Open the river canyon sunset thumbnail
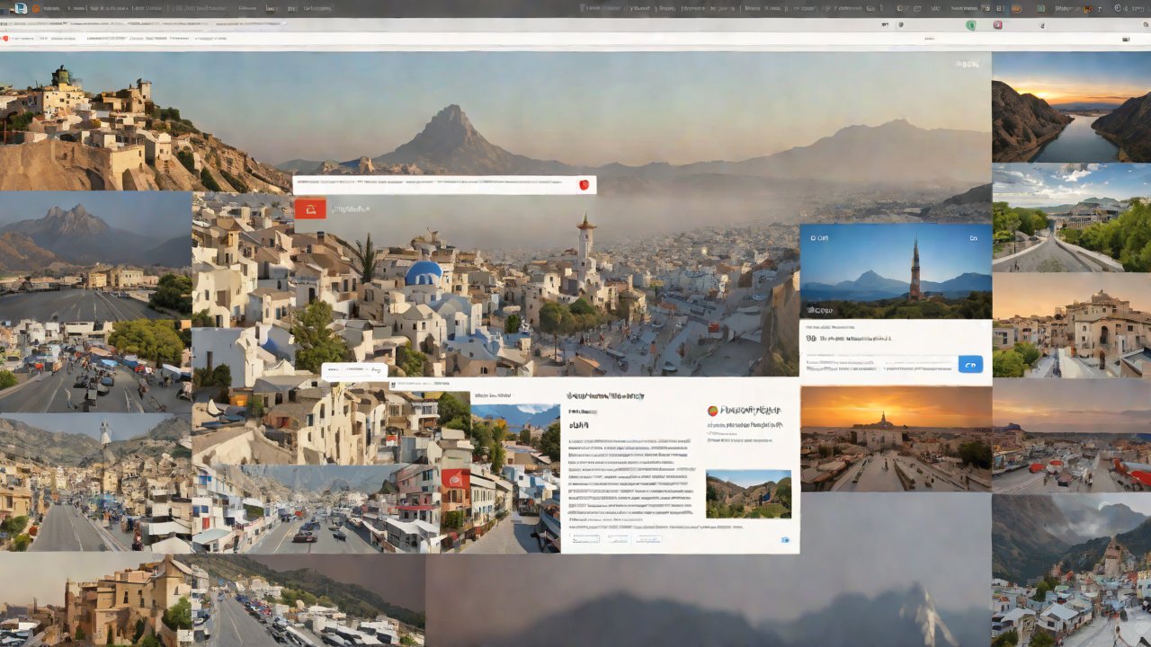1151x647 pixels. click(1071, 107)
